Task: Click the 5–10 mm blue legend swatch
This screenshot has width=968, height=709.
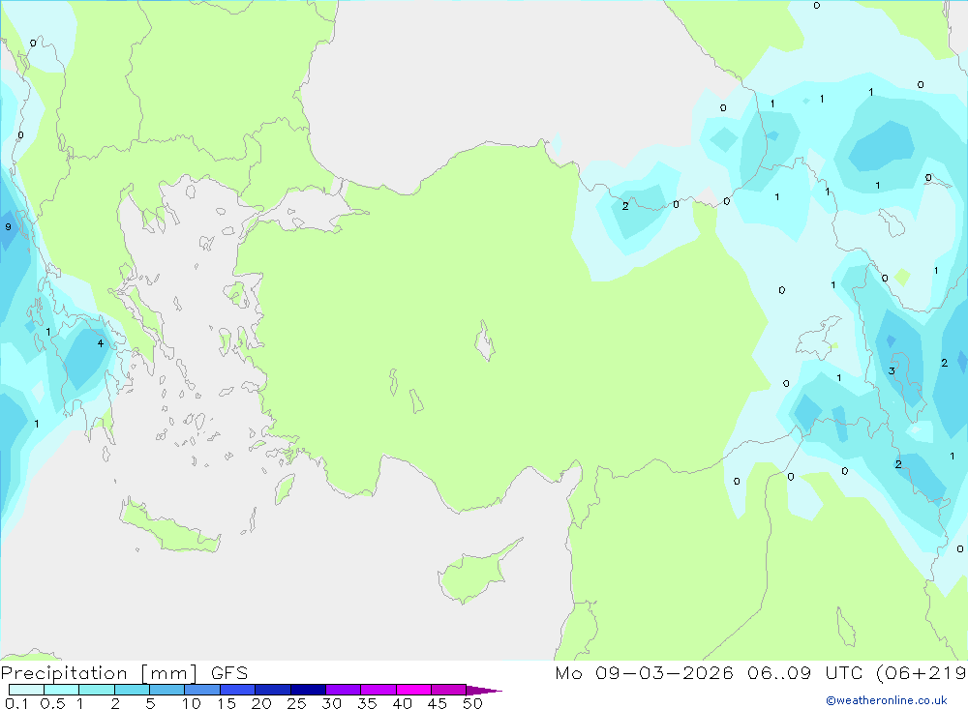Action: point(166,690)
